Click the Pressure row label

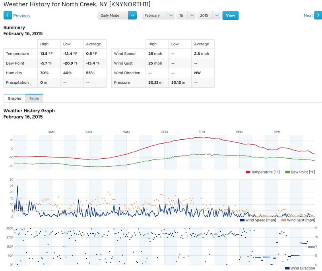click(122, 83)
